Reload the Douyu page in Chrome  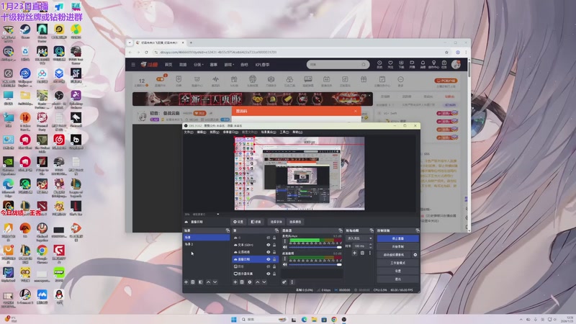(146, 52)
